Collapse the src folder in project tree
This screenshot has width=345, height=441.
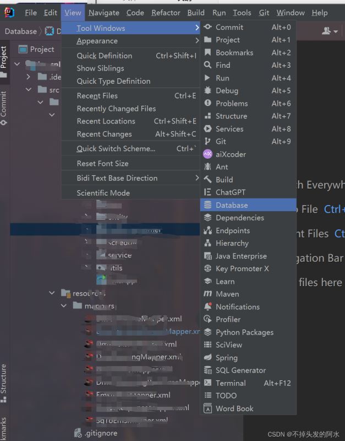point(29,89)
